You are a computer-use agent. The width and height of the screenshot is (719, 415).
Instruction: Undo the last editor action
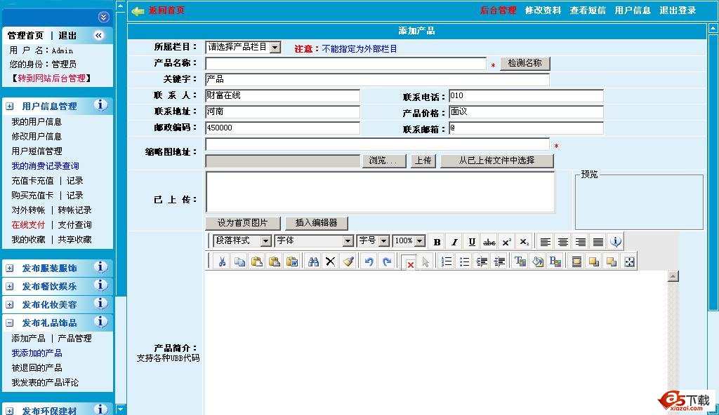pos(369,261)
